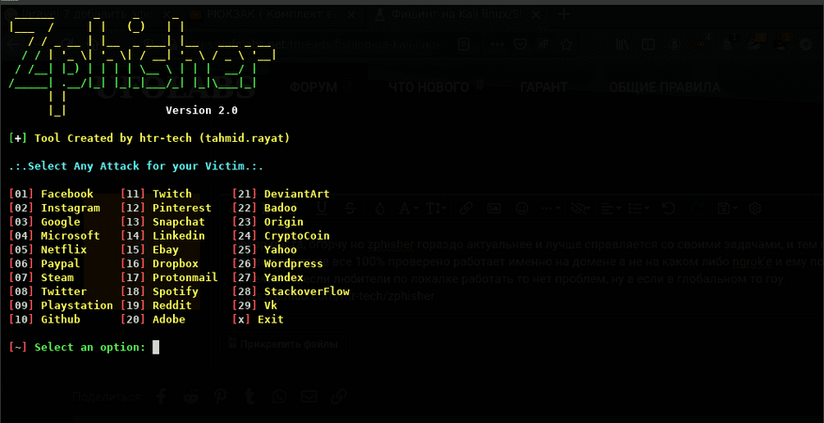The height and width of the screenshot is (423, 824).
Task: Click '[07] Steam' terminal entry
Action: point(41,277)
